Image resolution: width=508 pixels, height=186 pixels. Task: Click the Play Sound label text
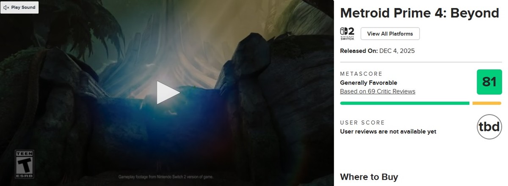point(23,8)
